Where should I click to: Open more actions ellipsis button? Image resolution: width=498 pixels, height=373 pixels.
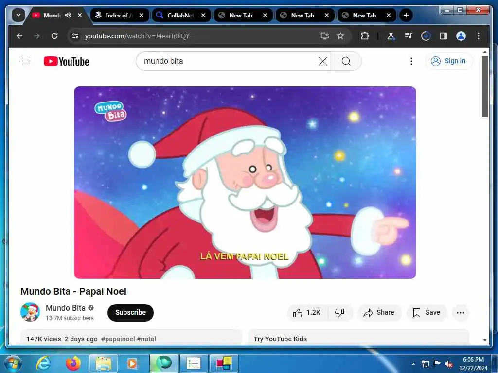point(461,313)
